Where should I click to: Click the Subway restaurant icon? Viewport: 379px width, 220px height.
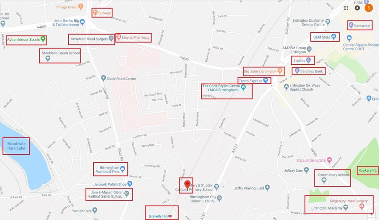(95, 13)
